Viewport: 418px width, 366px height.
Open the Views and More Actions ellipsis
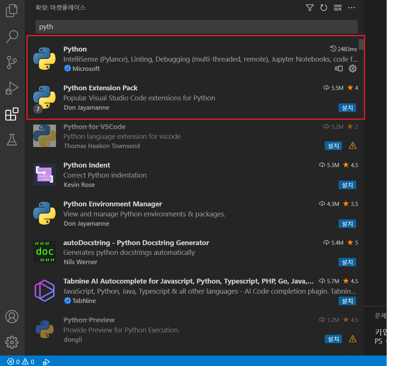[352, 8]
